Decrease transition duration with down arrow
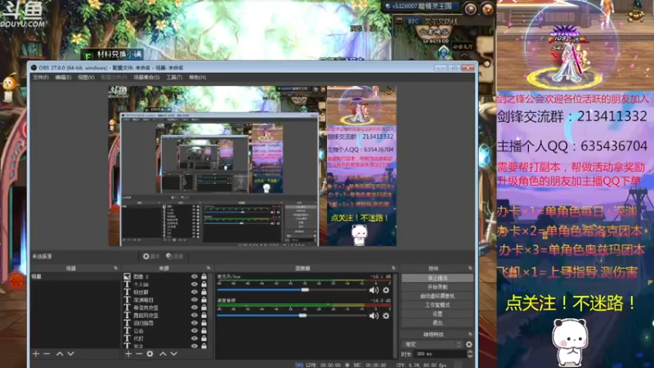The image size is (654, 368). 470,356
